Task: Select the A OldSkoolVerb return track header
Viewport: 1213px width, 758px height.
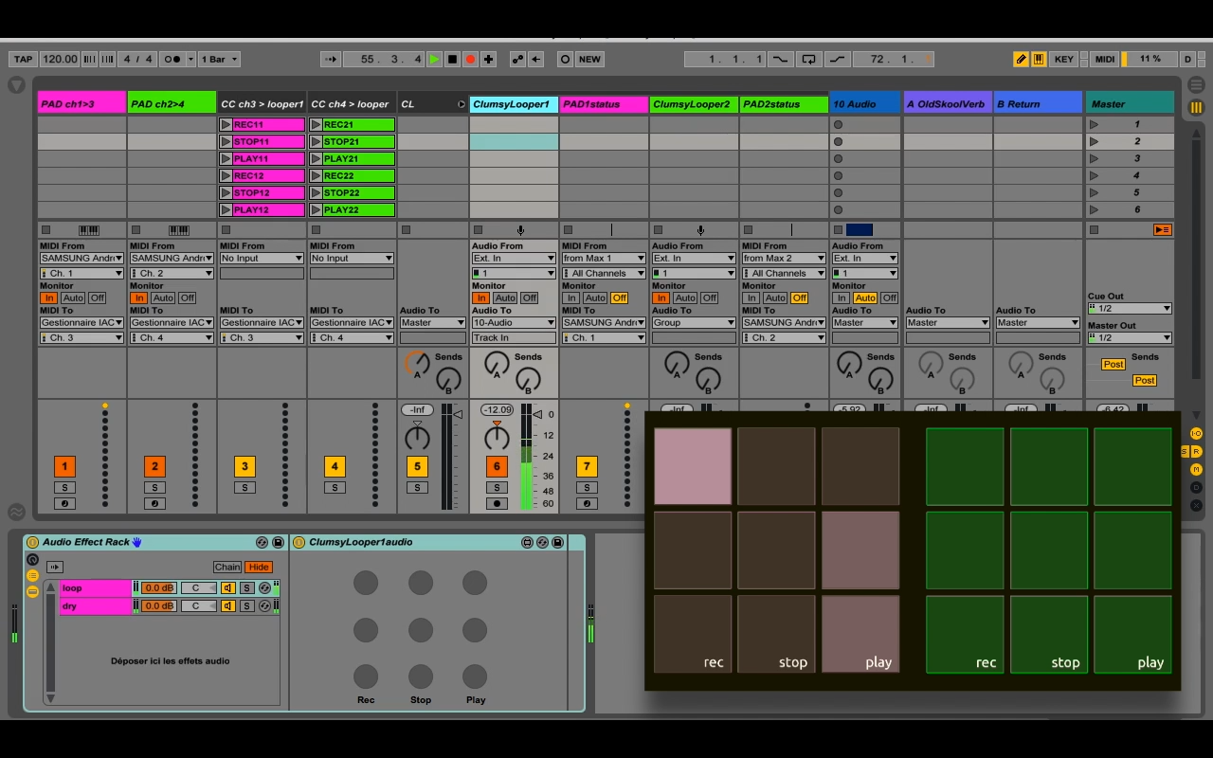Action: tap(947, 104)
